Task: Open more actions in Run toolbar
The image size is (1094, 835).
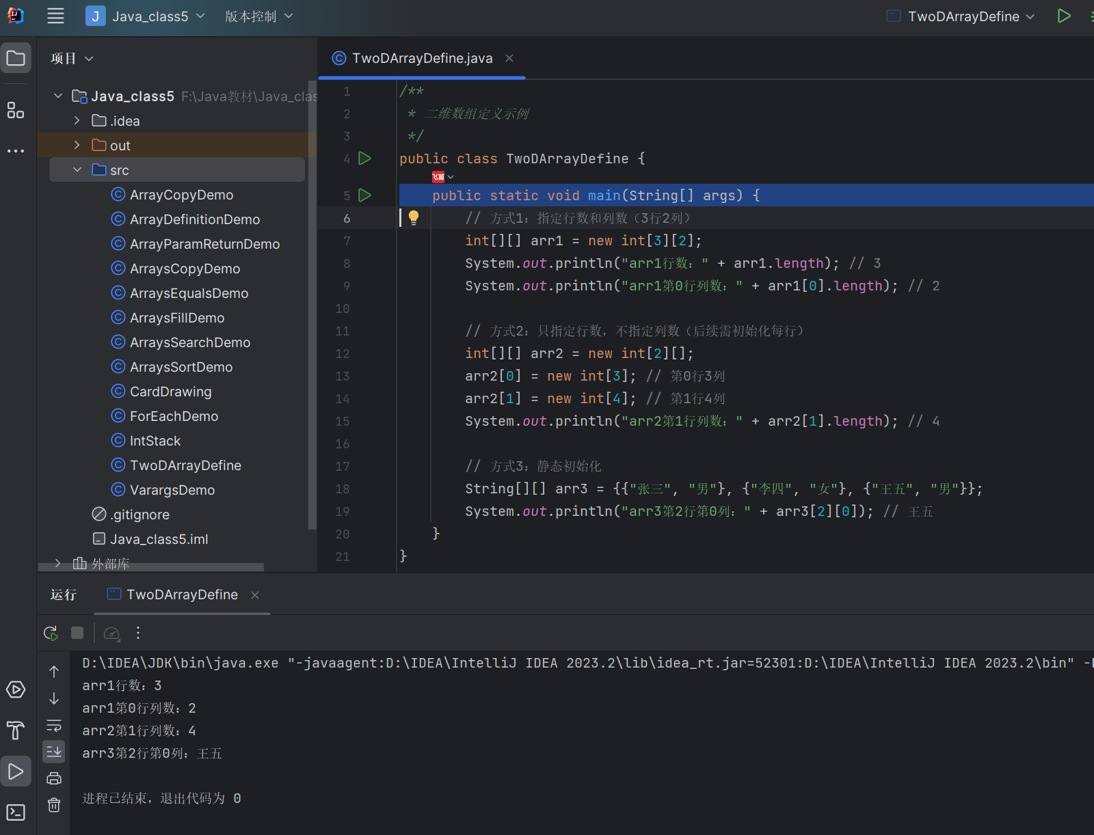Action: click(x=138, y=633)
